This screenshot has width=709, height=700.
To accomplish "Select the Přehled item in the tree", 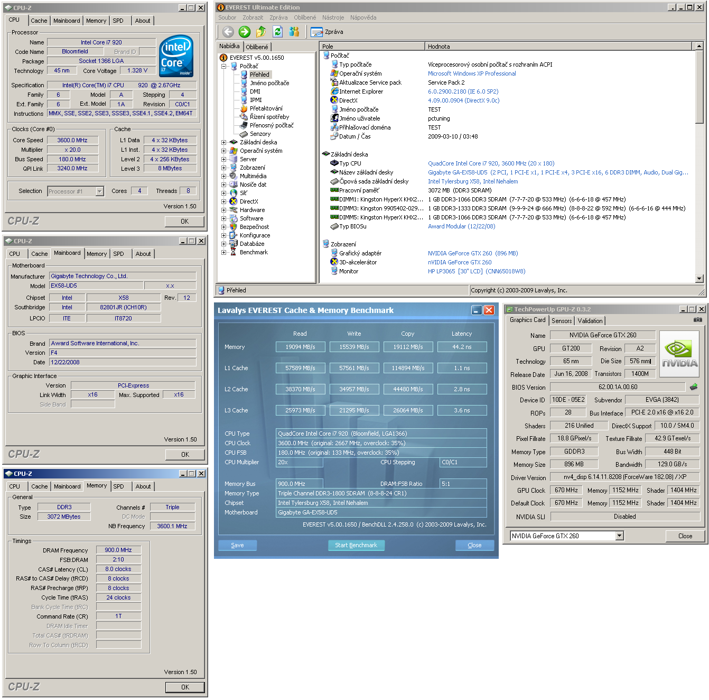I will [x=259, y=75].
